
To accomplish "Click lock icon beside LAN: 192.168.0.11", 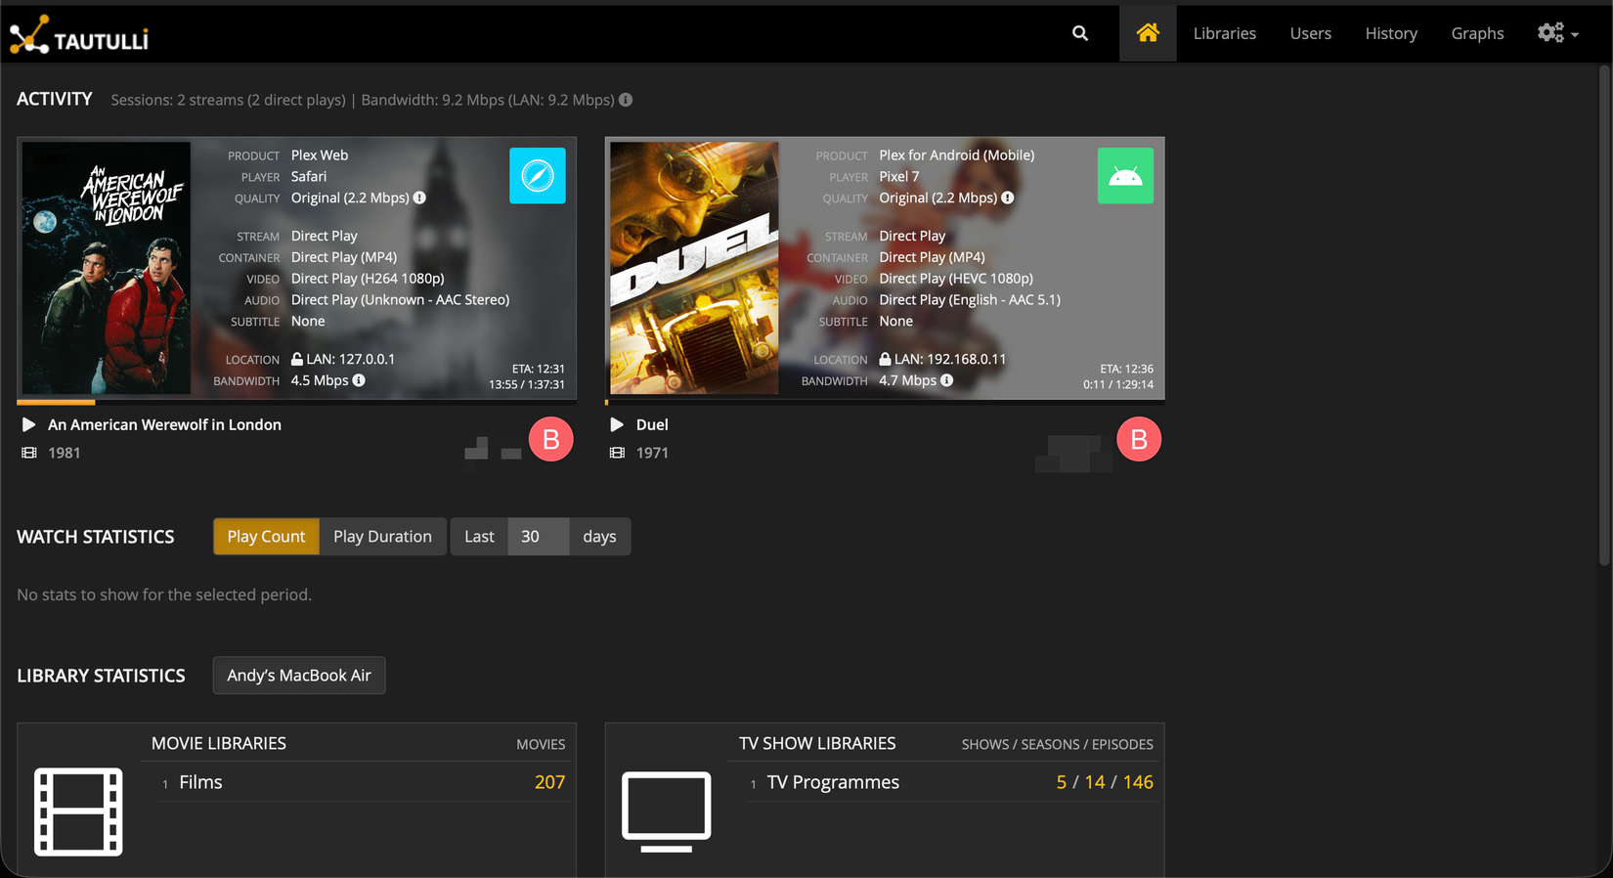I will pyautogui.click(x=885, y=359).
